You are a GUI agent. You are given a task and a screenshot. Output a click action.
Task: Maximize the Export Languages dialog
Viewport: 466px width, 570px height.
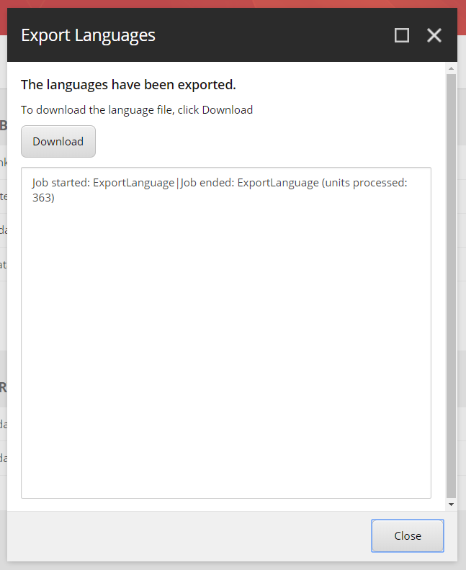pyautogui.click(x=402, y=35)
